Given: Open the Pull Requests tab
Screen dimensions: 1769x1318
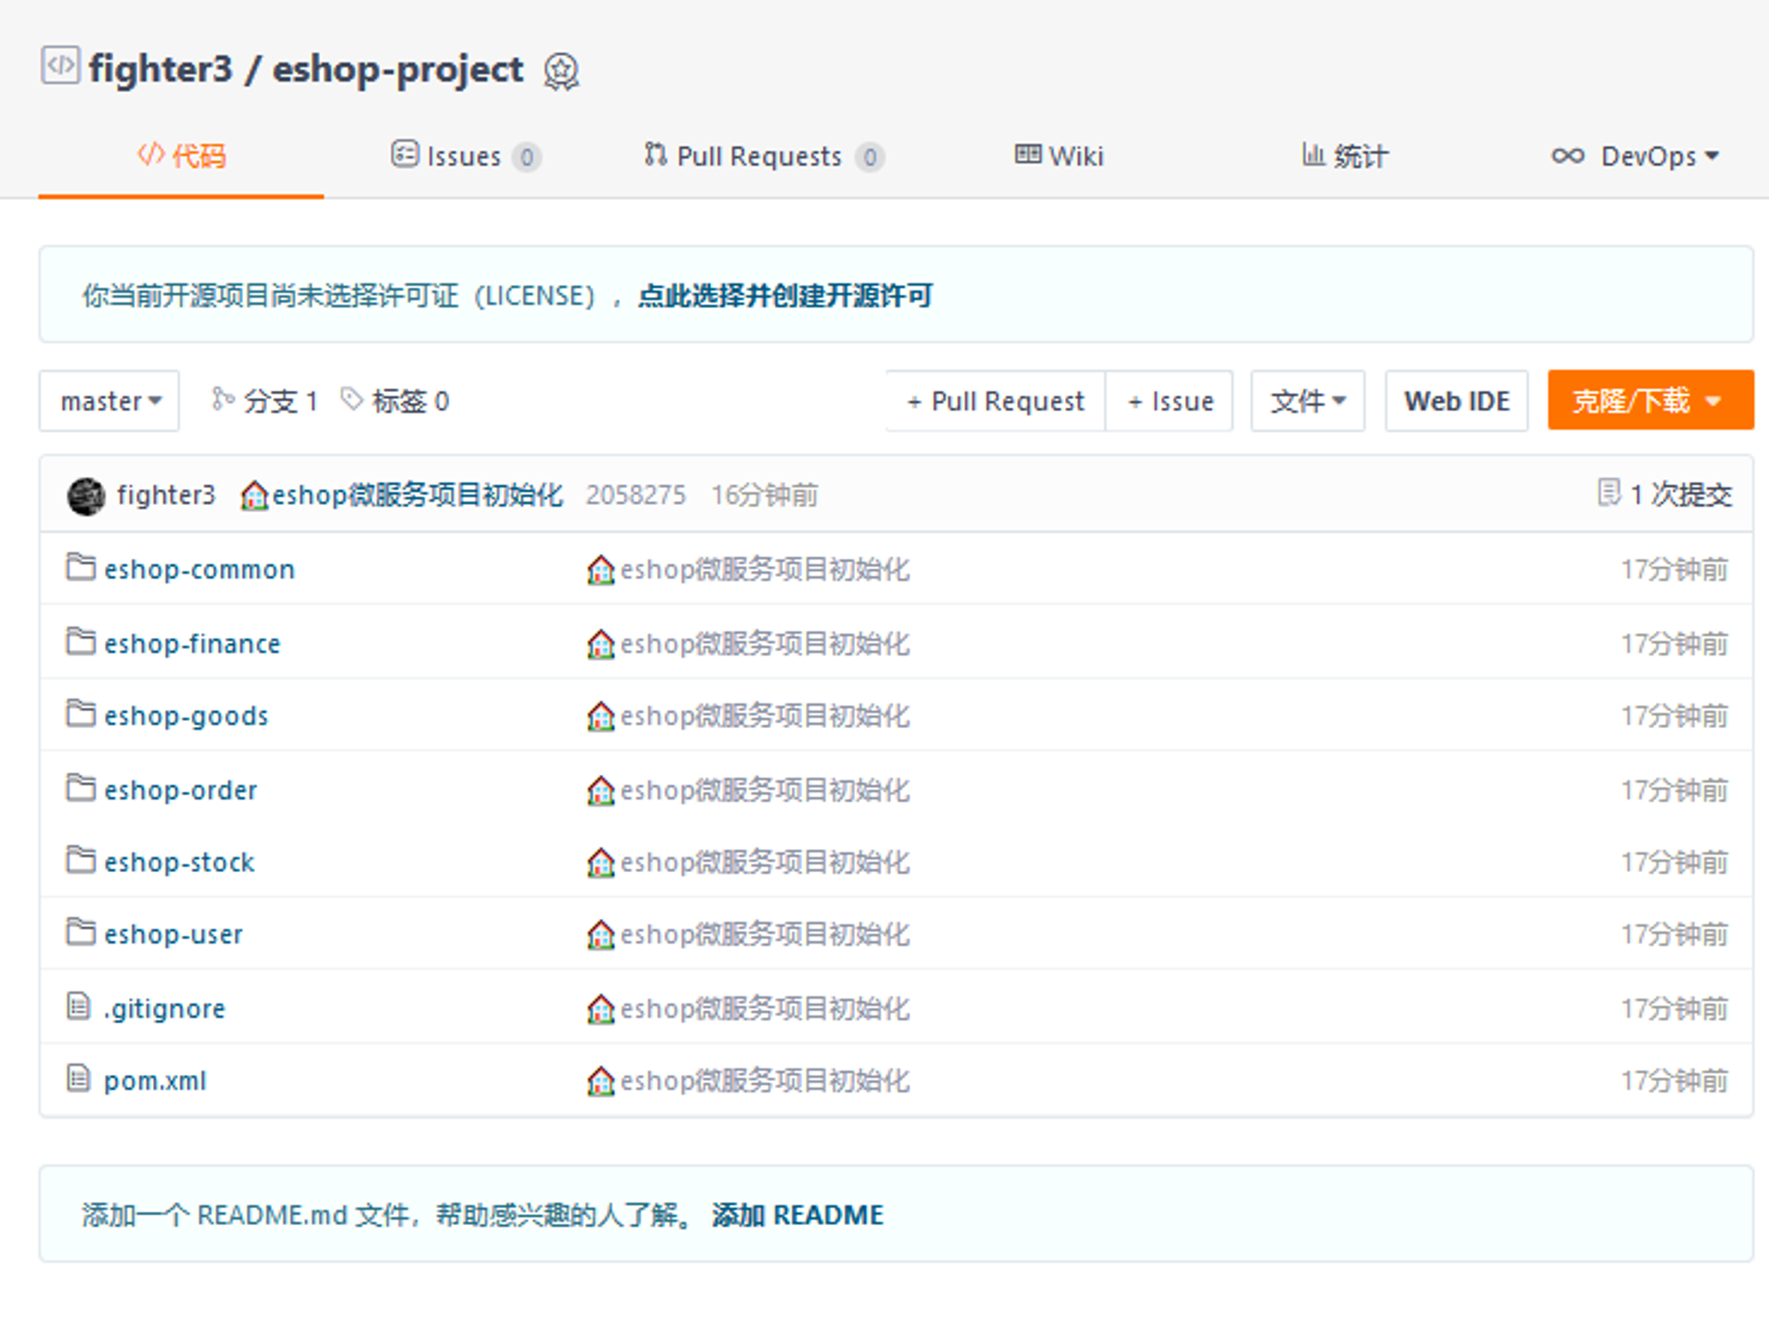Looking at the screenshot, I should [x=764, y=157].
